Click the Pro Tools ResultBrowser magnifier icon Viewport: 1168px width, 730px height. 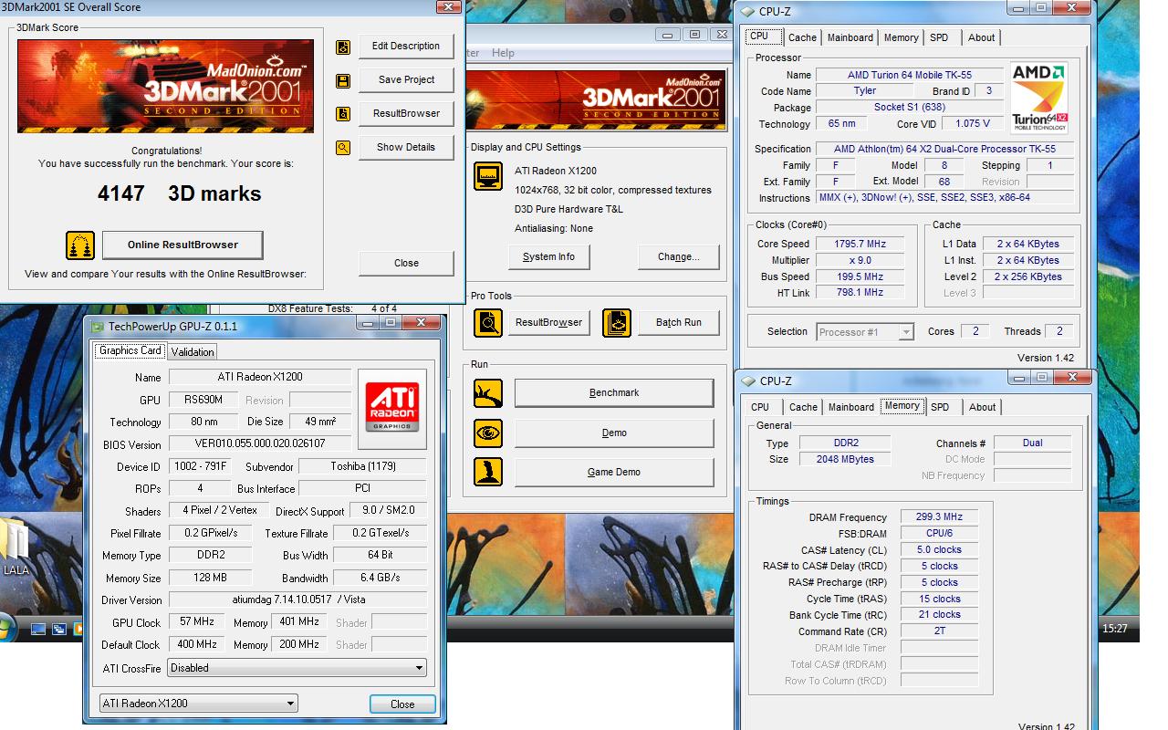(488, 323)
